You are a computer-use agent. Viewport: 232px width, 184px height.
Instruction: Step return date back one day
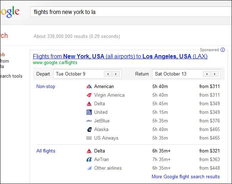pyautogui.click(x=207, y=74)
